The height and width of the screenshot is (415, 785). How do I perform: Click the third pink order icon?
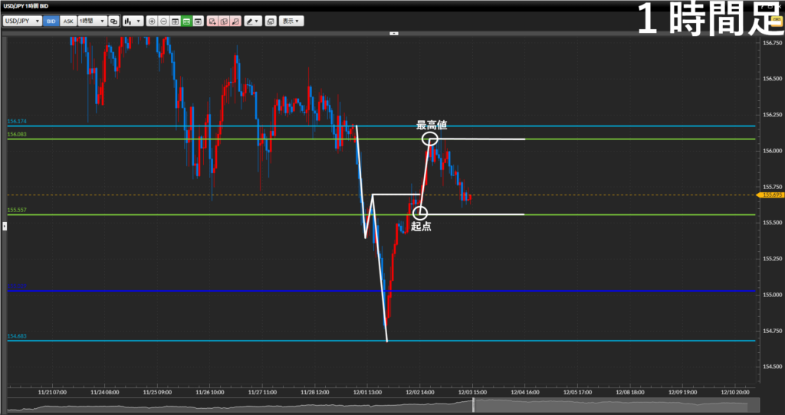point(235,21)
